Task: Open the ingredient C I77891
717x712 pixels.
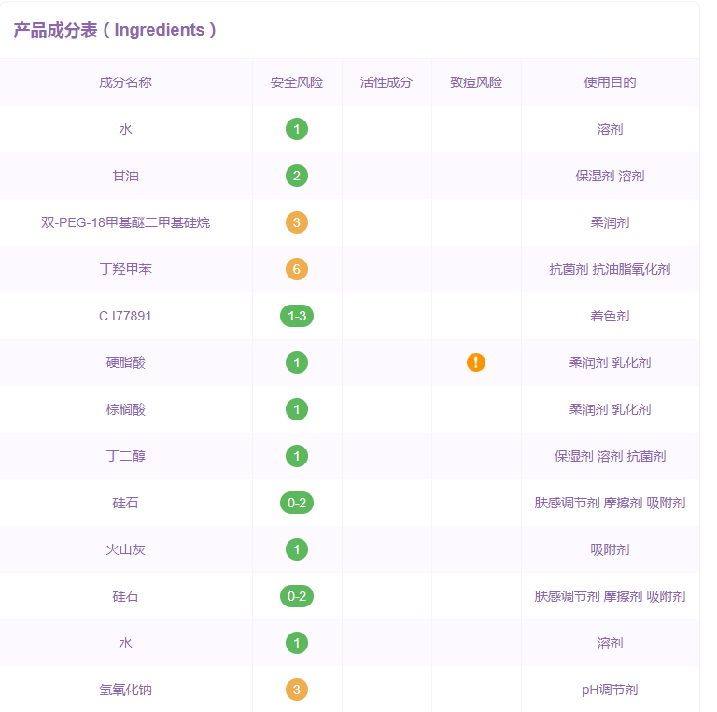Action: tap(125, 316)
